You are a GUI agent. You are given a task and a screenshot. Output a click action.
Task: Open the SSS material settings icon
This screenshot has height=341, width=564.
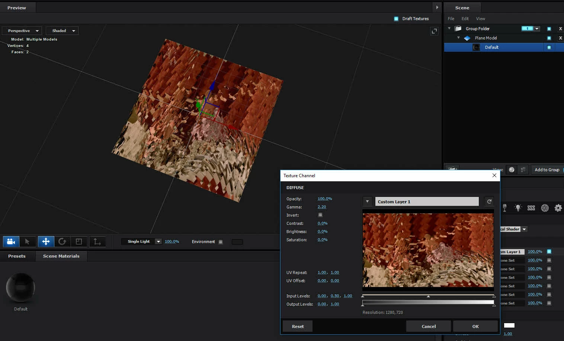click(x=531, y=208)
